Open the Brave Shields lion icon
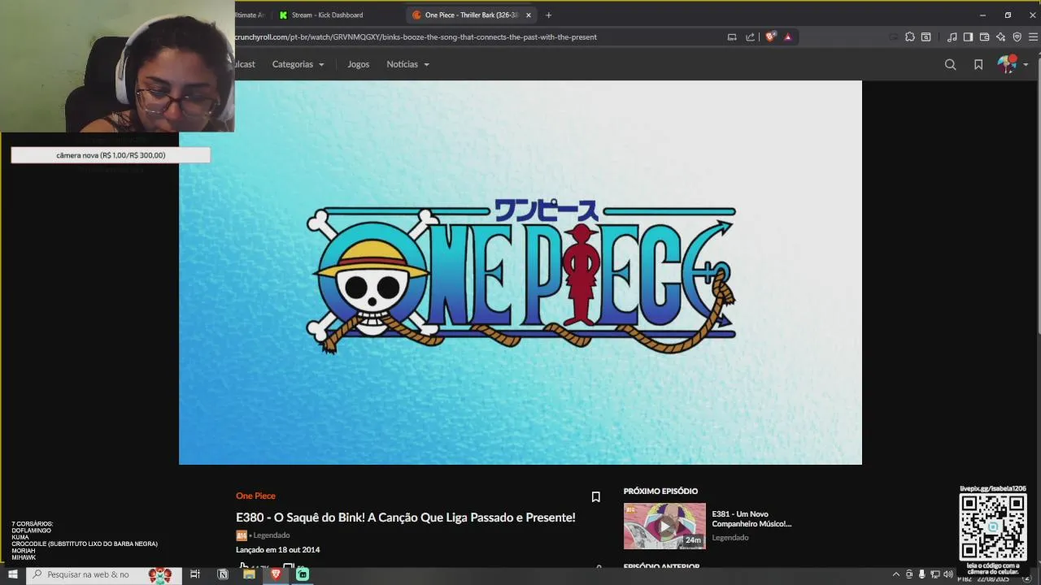Image resolution: width=1041 pixels, height=585 pixels. [770, 37]
